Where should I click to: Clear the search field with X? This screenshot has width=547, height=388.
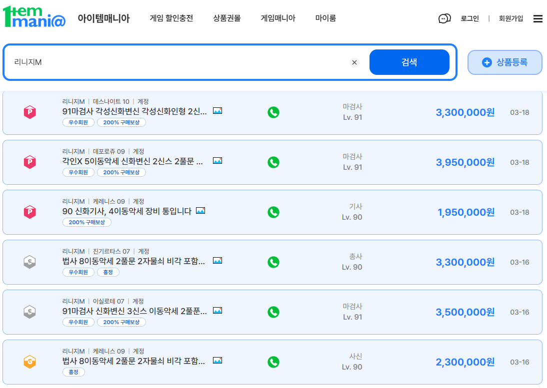354,62
